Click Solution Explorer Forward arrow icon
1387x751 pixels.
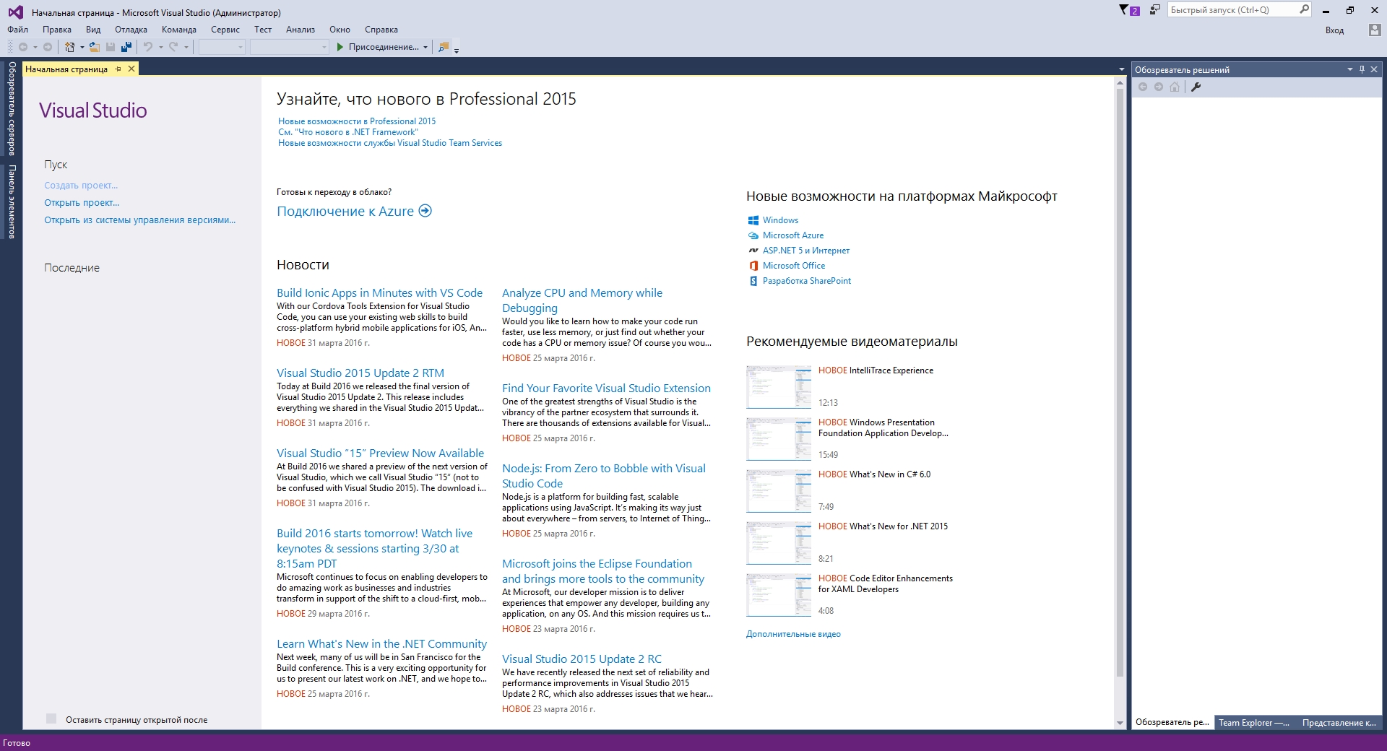pos(1159,87)
